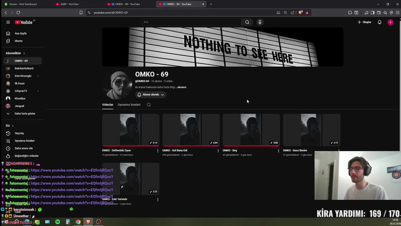This screenshot has width=401, height=226.
Task: Open Beğendiğim videolar
Action: [23, 156]
